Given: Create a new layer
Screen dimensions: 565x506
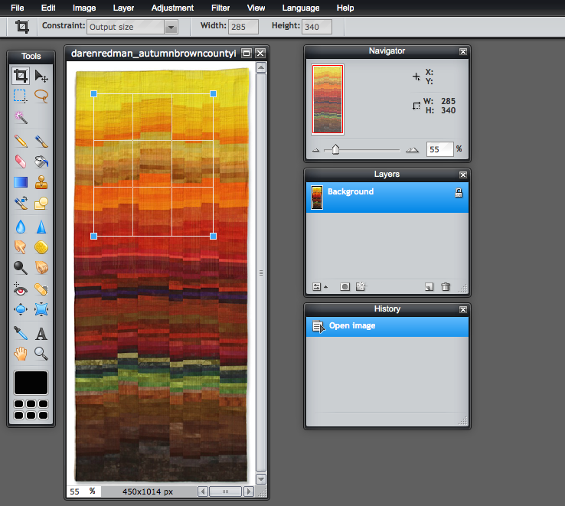Looking at the screenshot, I should [x=429, y=287].
